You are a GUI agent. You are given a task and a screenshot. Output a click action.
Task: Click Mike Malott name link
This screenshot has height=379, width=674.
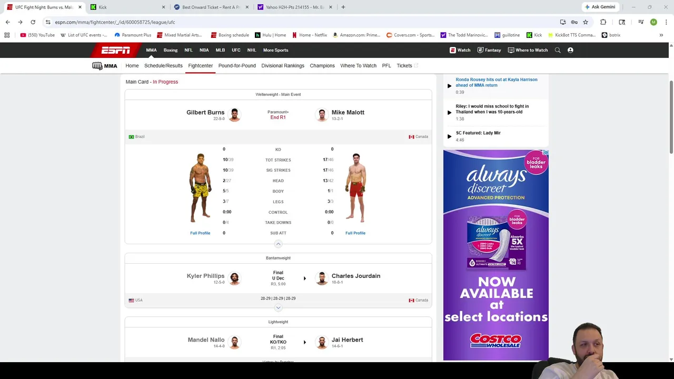pos(348,112)
